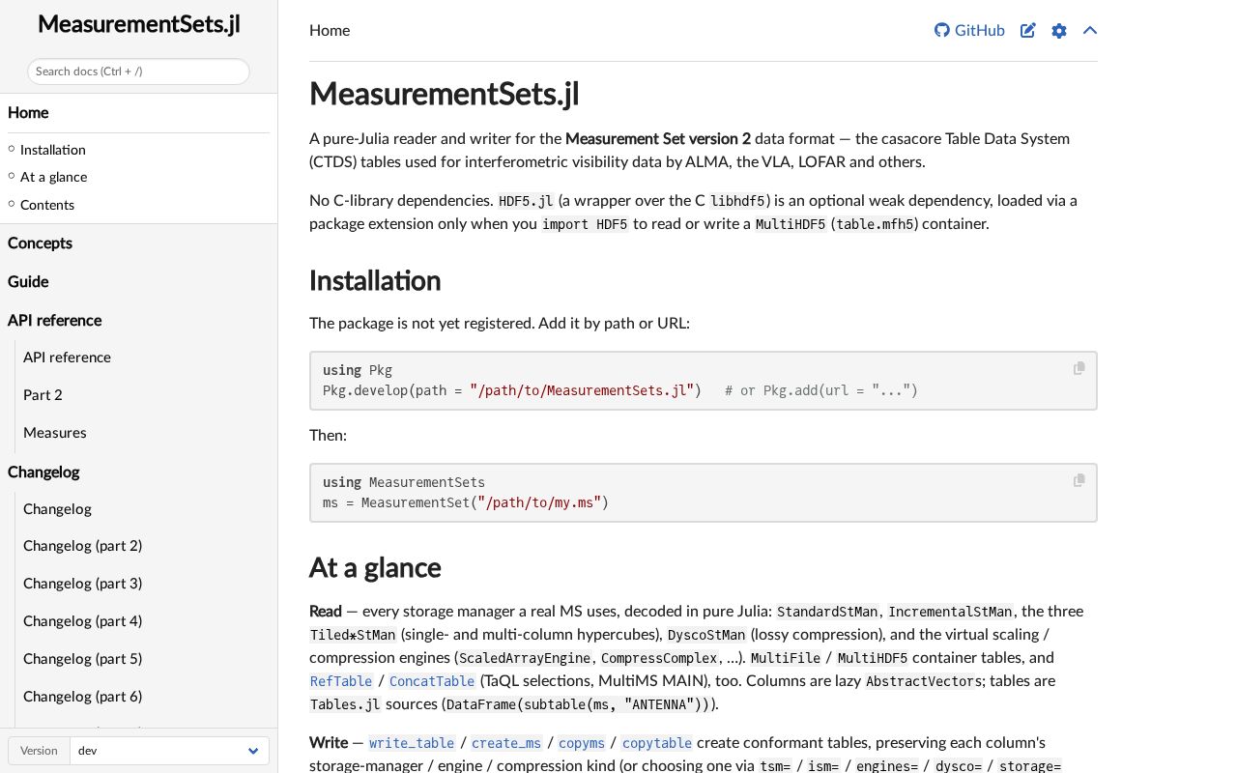Collapse all docstrings with chevron-up icon
The image size is (1237, 773).
pos(1090,30)
